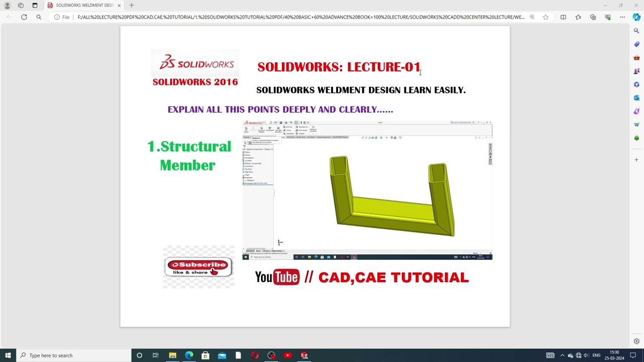Click the heading SOLIDWORKS: LECTURE-01
This screenshot has height=362, width=644.
tap(339, 67)
